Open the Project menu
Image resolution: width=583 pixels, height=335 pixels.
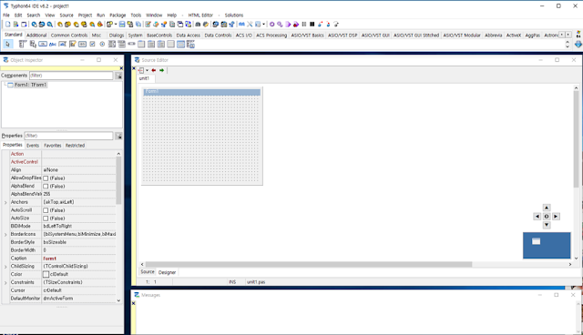(x=85, y=15)
